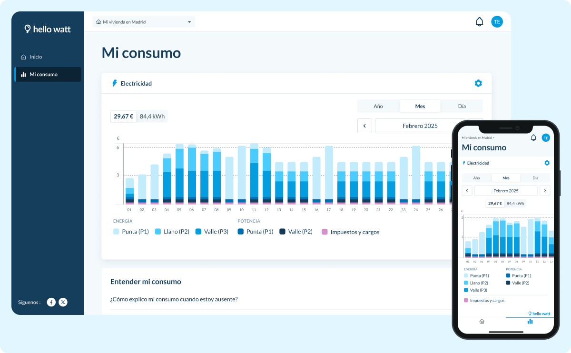Open Electricidad settings gear

click(478, 83)
